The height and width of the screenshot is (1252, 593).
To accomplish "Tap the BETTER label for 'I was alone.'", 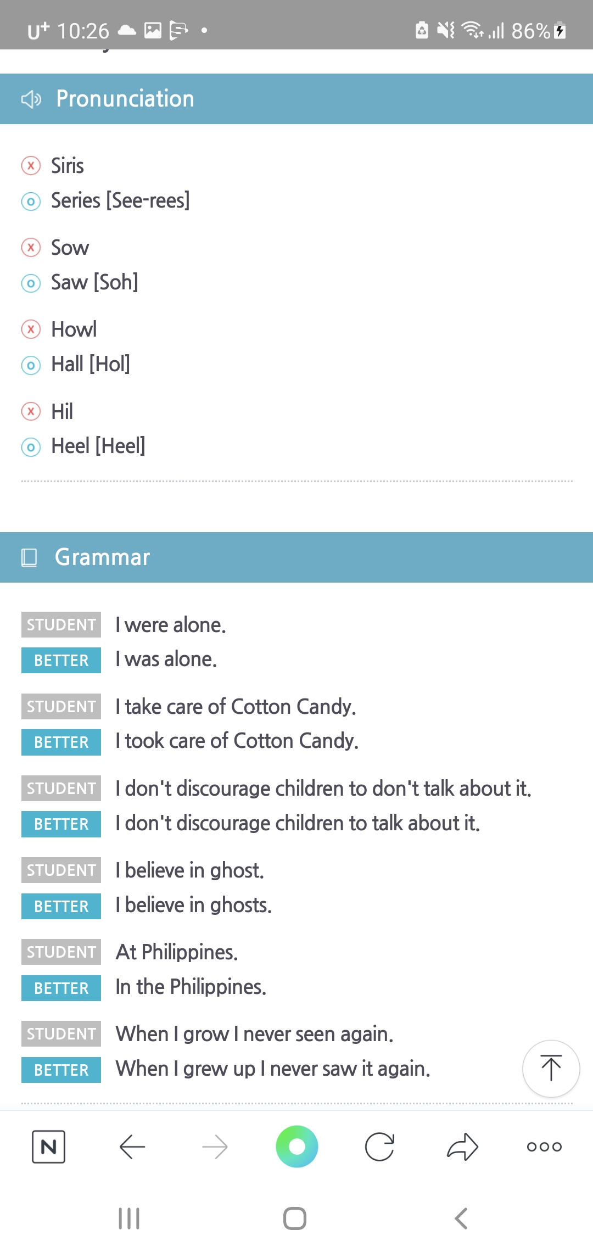I will tap(61, 660).
